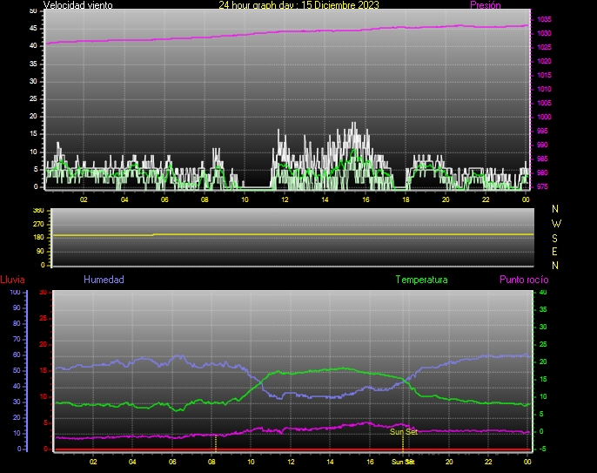Click the "180" value on the wind direction axis
Image resolution: width=597 pixels, height=473 pixels.
(x=38, y=238)
